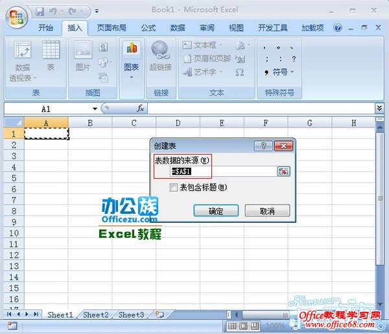Open the Customize Quick Access Toolbar arrow
The width and height of the screenshot is (389, 334).
[x=97, y=11]
